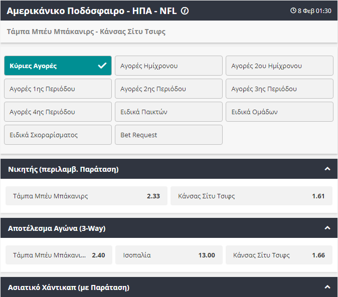Open the Αγορές Ημίχρονου tab

[168, 66]
